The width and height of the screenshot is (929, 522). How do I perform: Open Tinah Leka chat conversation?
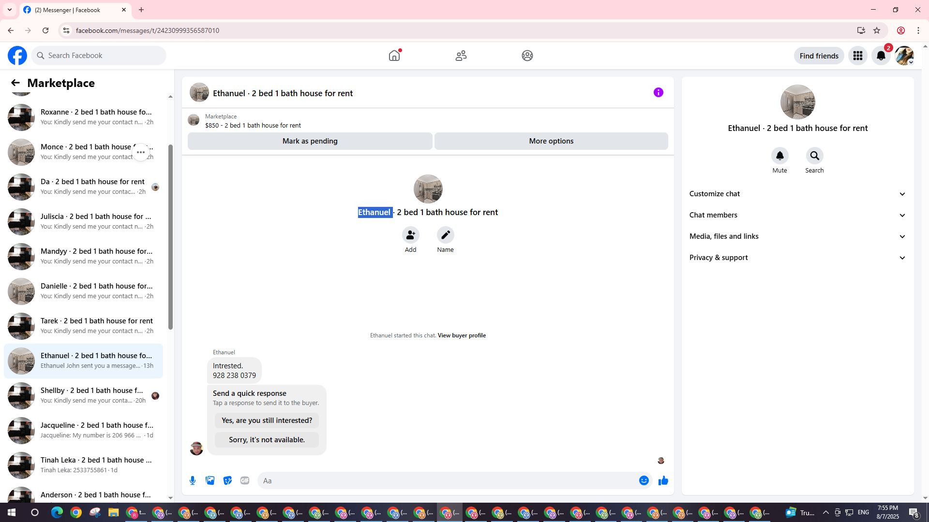83,465
